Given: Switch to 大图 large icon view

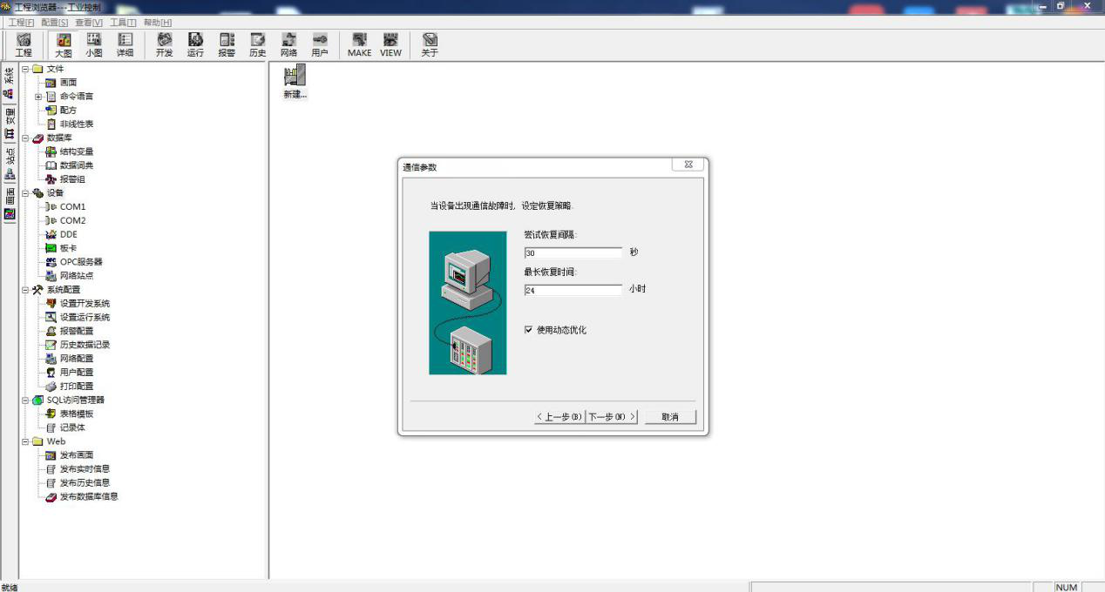Looking at the screenshot, I should pyautogui.click(x=64, y=44).
